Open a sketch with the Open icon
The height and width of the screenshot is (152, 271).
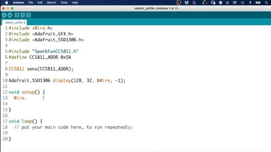point(22,15)
